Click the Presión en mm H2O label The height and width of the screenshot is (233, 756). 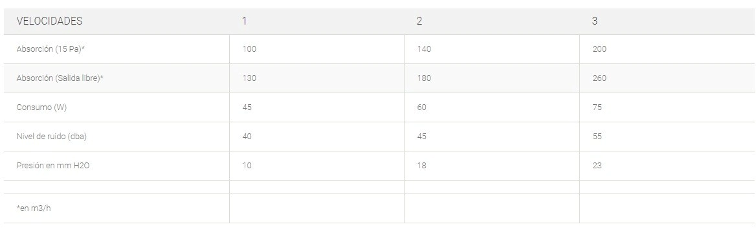tap(53, 166)
